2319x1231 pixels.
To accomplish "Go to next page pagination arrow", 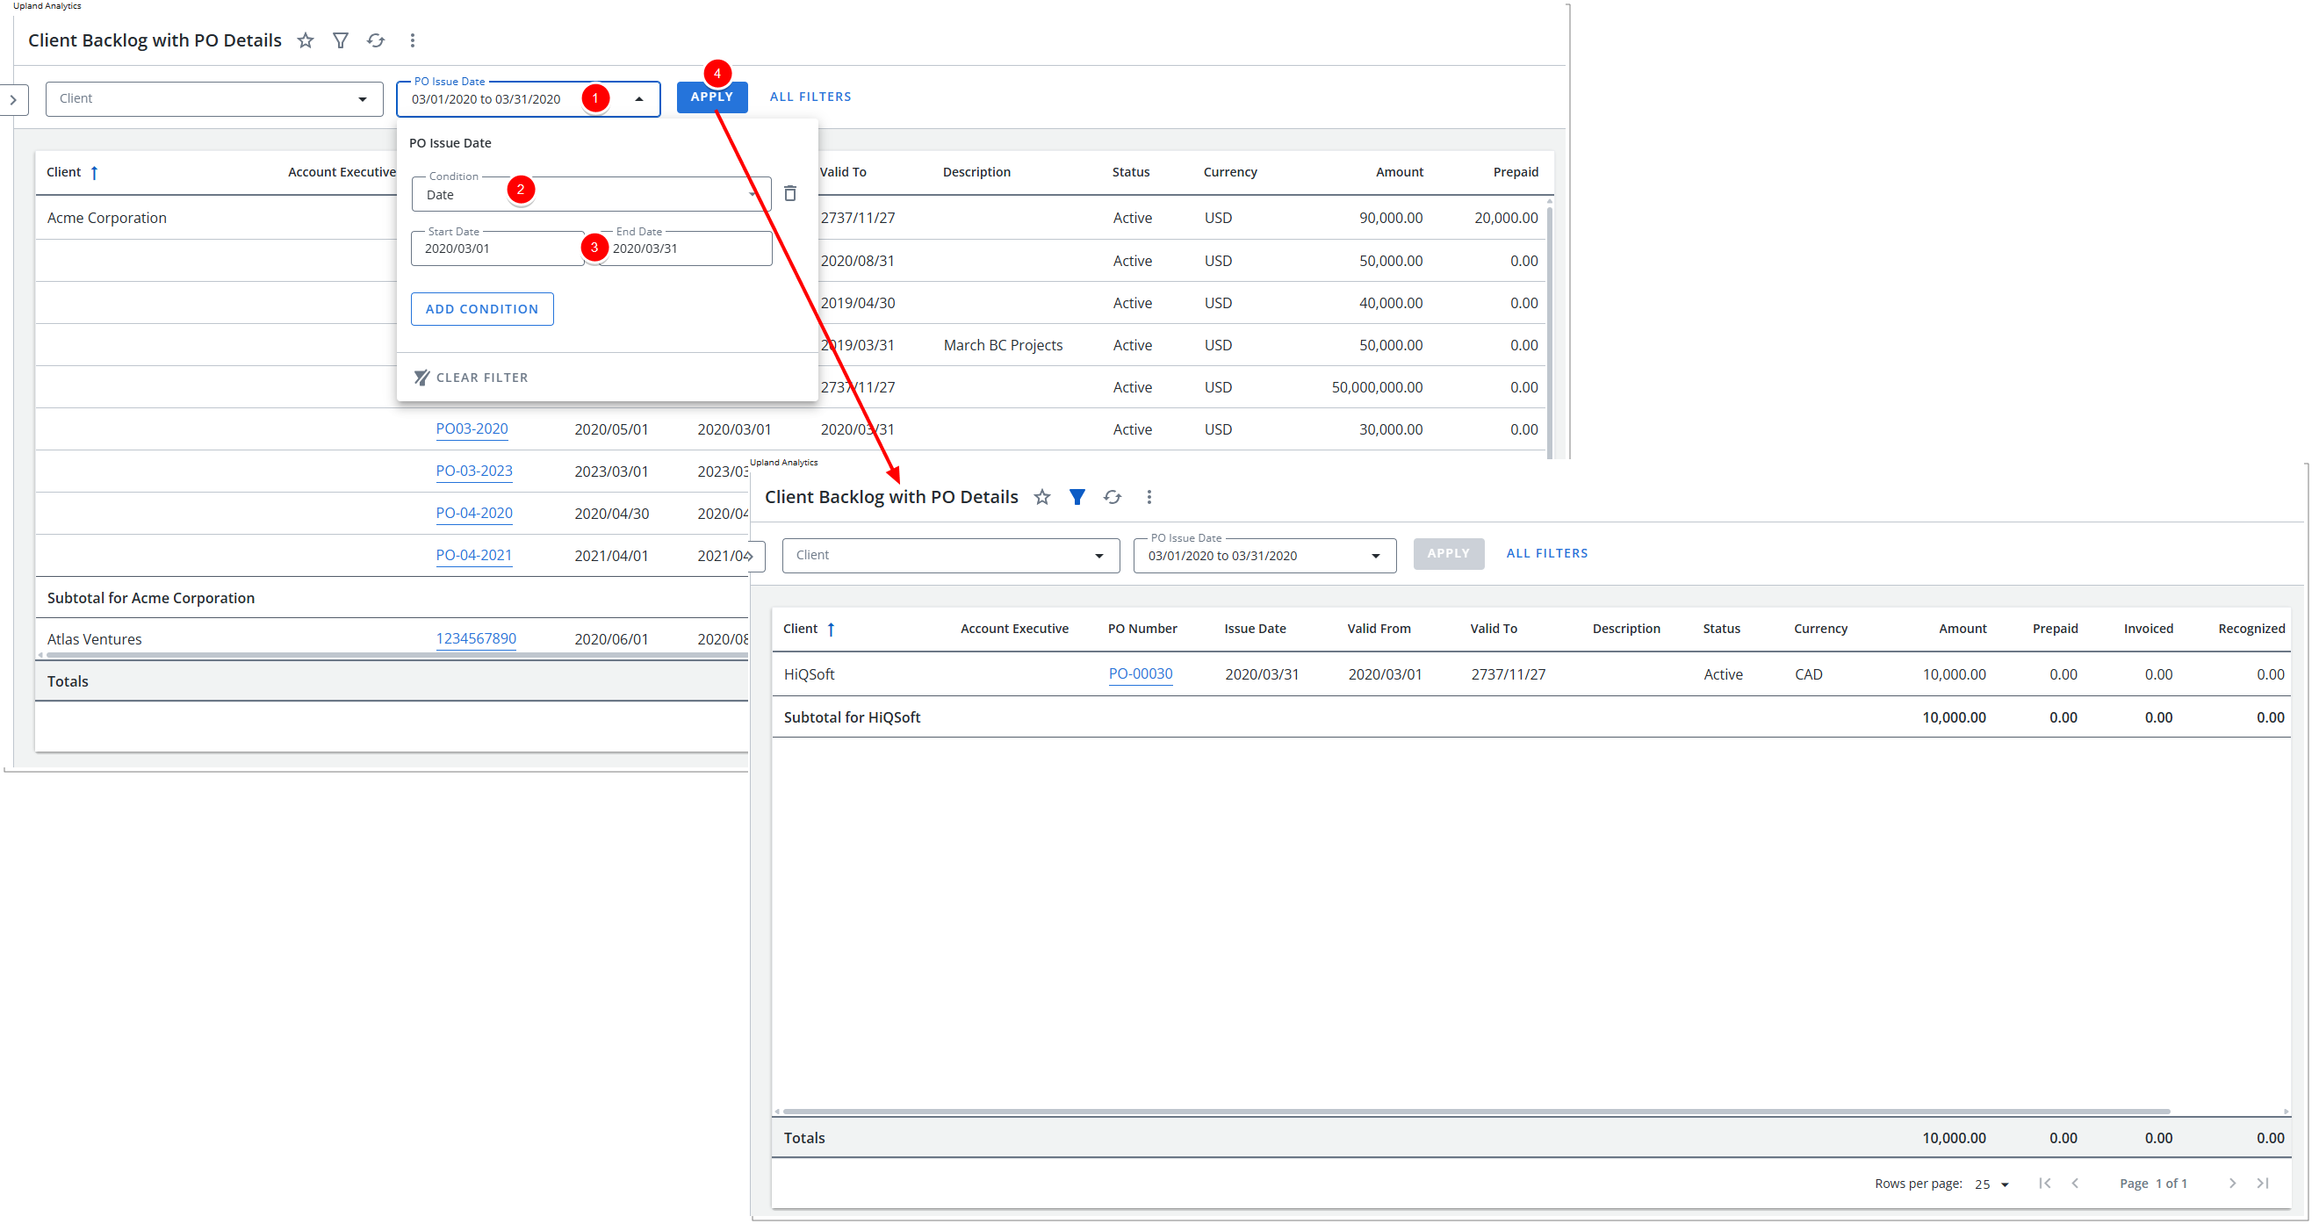I will click(x=2233, y=1184).
